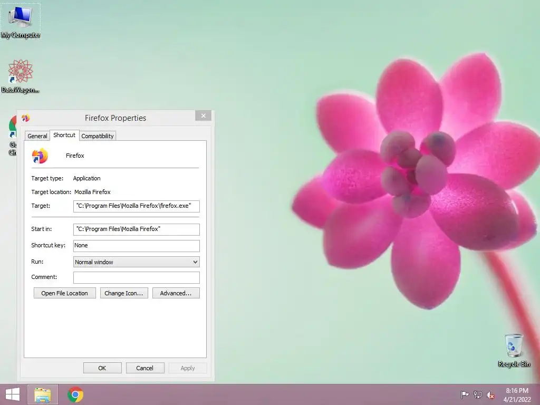Select the Google Chrome desktop shortcut icon
Image resolution: width=540 pixels, height=405 pixels.
(x=13, y=136)
